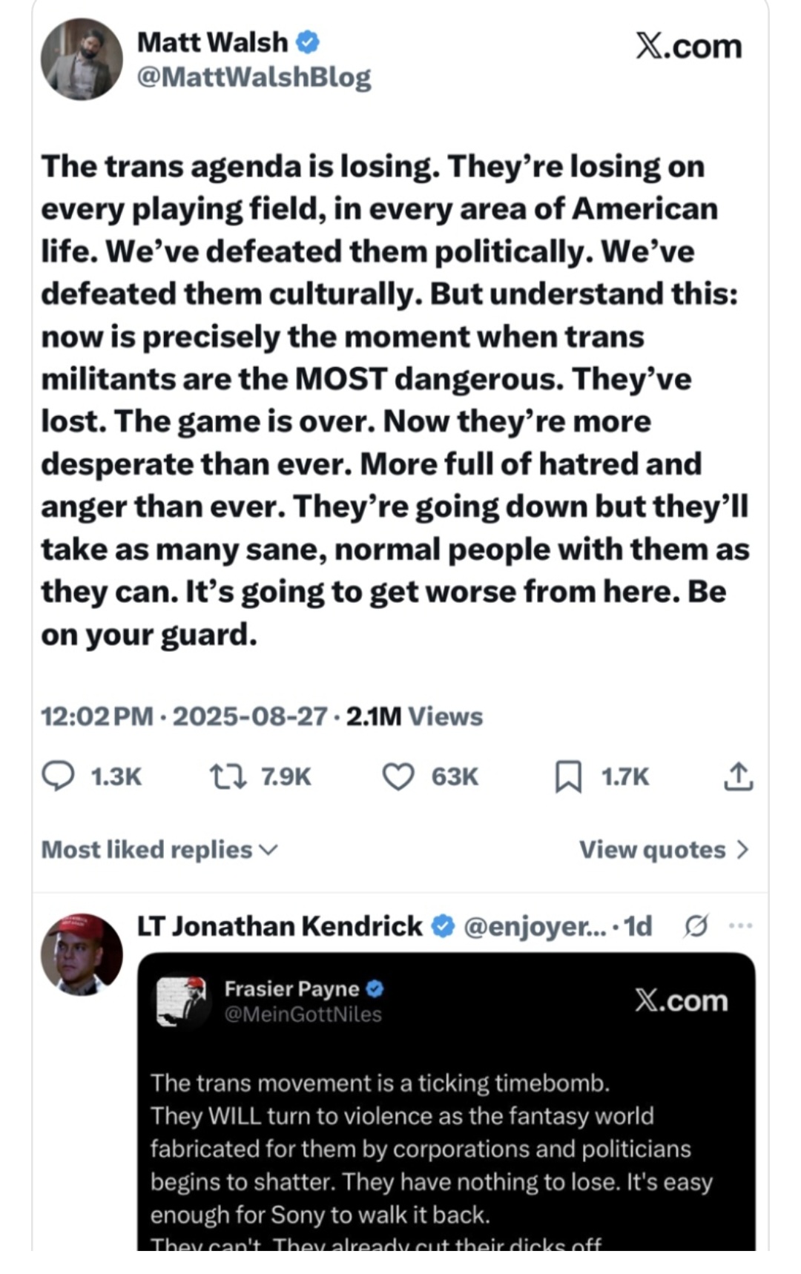The width and height of the screenshot is (801, 1274).
Task: Click the 2.1M Views count
Action: [415, 716]
